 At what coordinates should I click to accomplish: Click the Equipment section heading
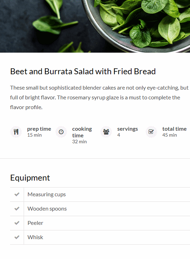(x=30, y=178)
